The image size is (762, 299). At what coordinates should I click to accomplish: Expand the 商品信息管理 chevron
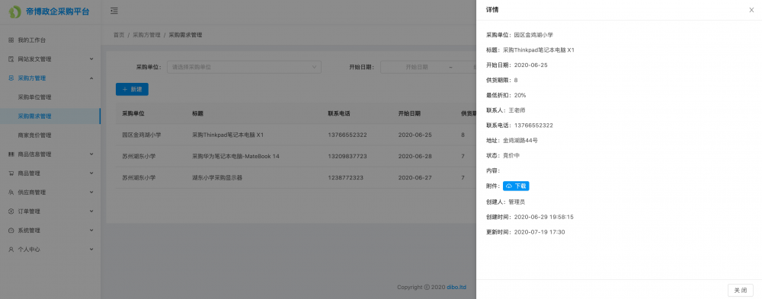tap(91, 154)
